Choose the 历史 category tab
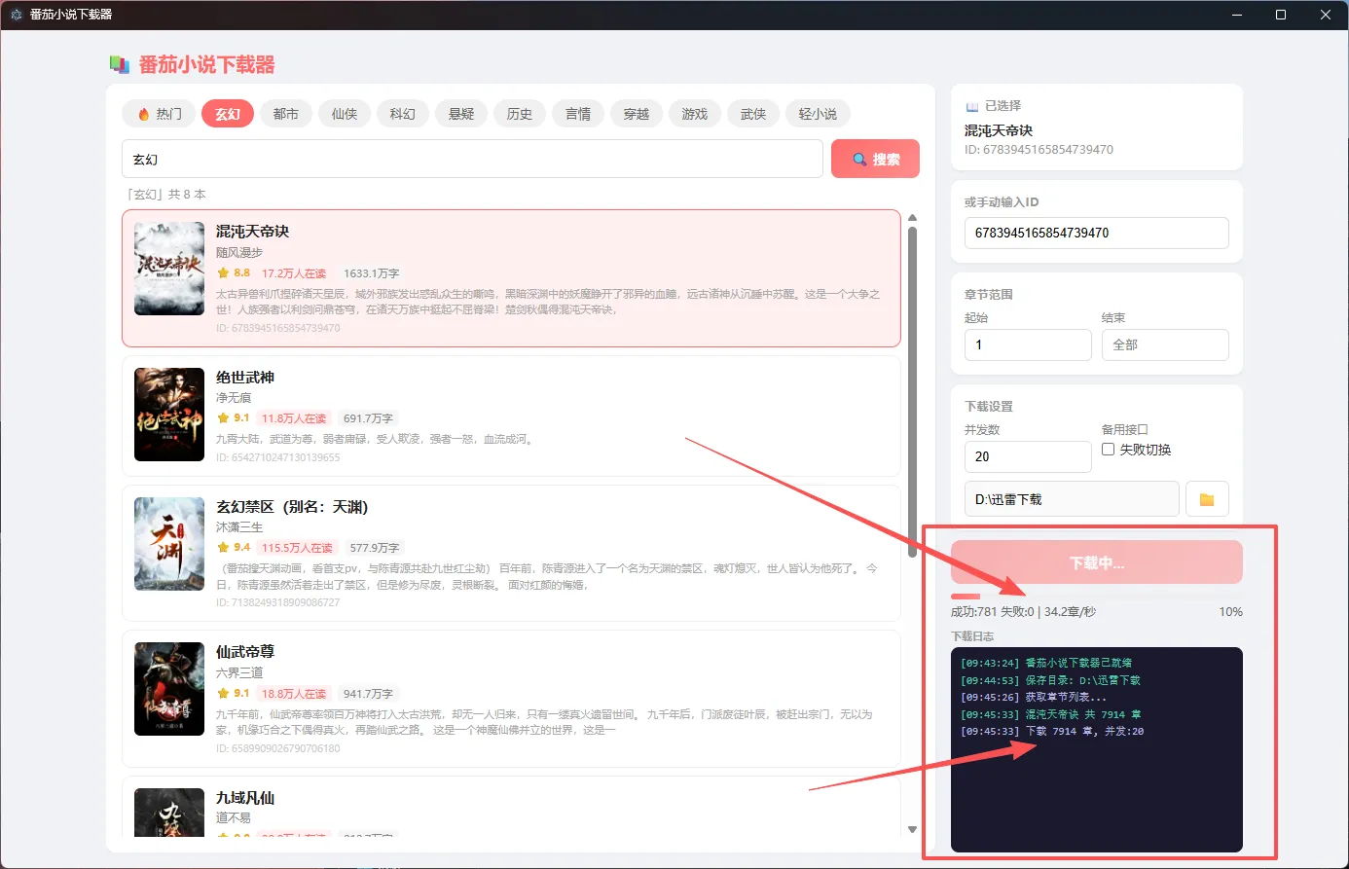Image resolution: width=1349 pixels, height=869 pixels. click(520, 114)
